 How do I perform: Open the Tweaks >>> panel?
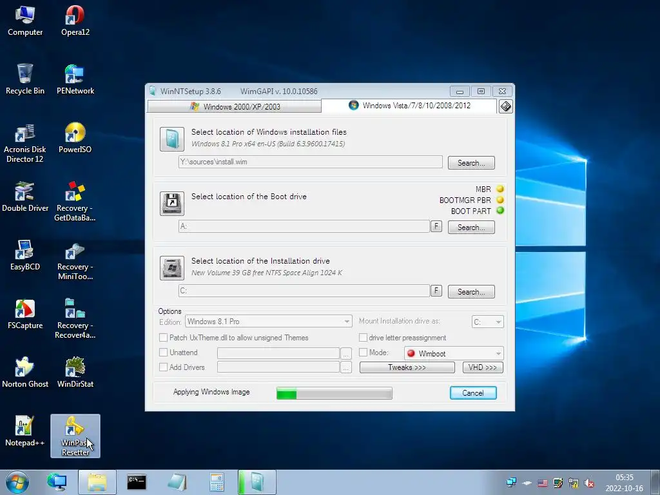pos(407,367)
